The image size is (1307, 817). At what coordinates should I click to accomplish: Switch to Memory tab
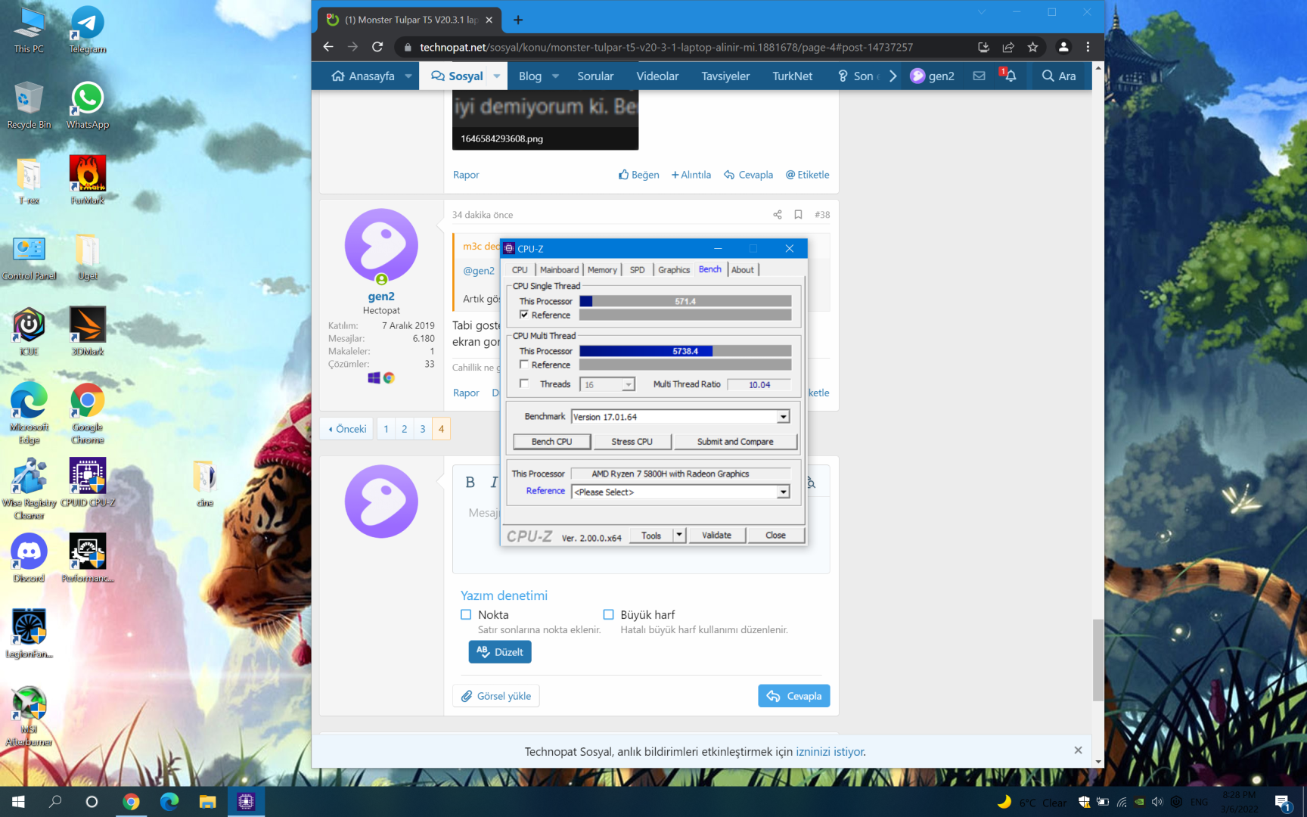[602, 270]
